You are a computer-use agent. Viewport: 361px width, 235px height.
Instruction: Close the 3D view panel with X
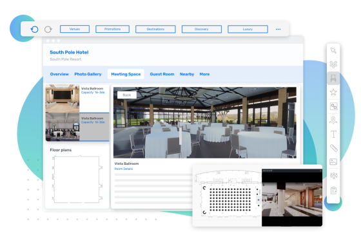(320, 171)
